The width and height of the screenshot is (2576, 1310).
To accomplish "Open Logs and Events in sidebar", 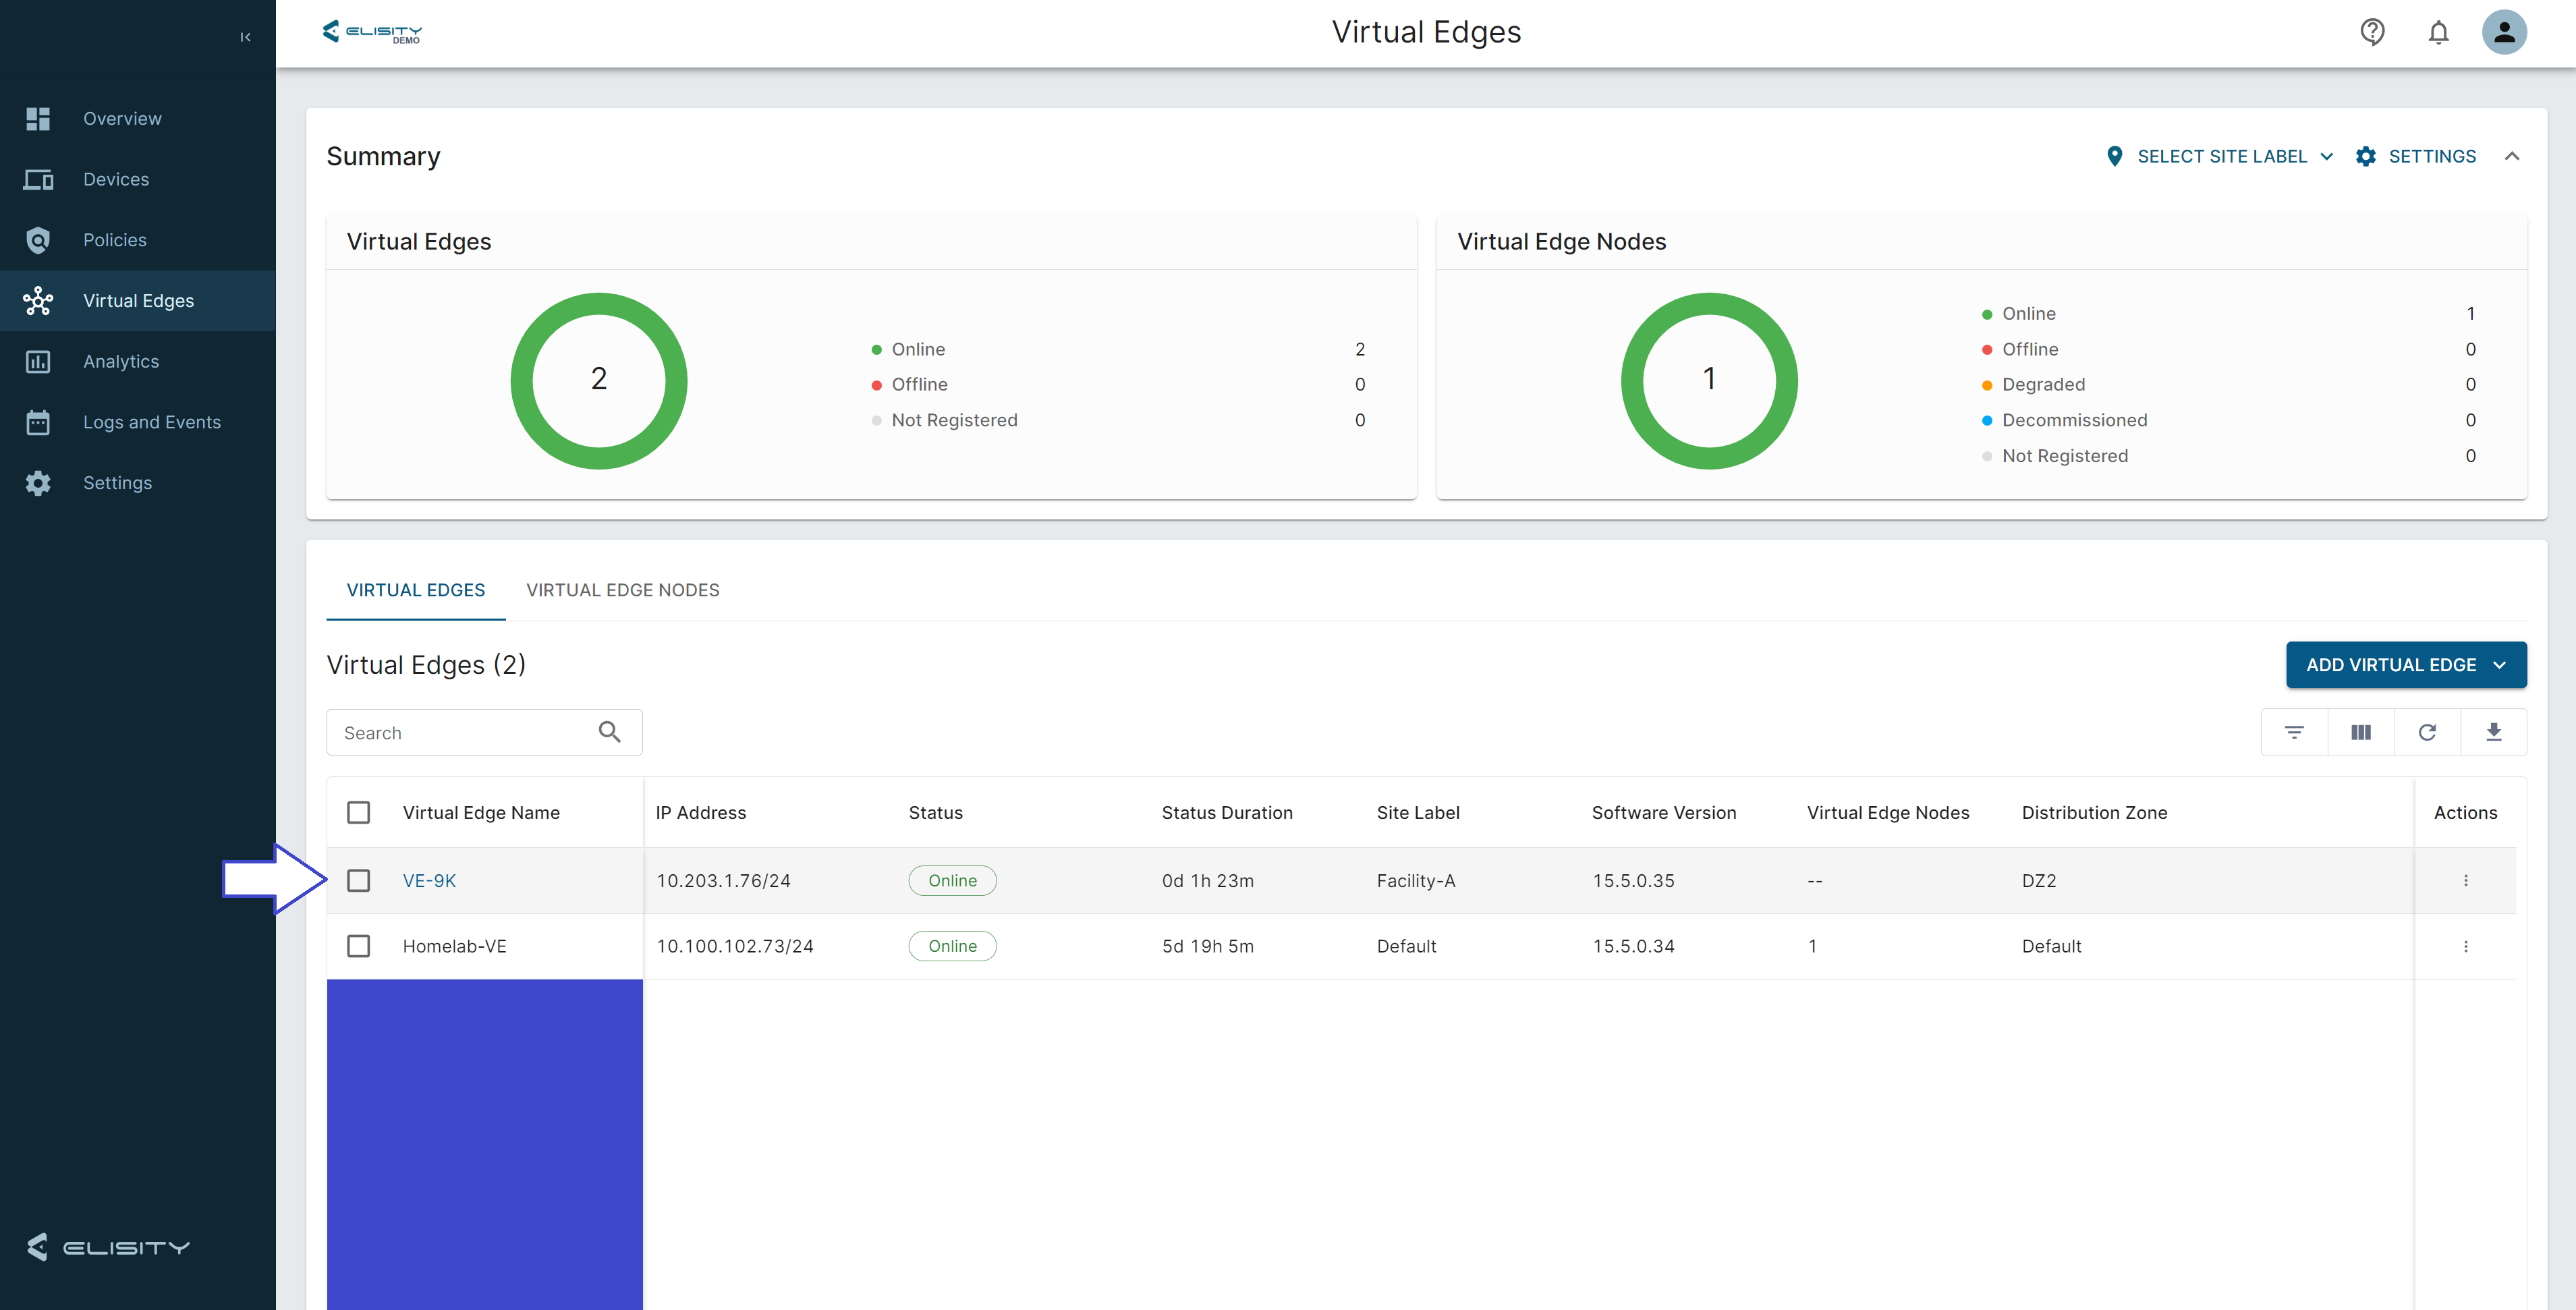I will (151, 422).
